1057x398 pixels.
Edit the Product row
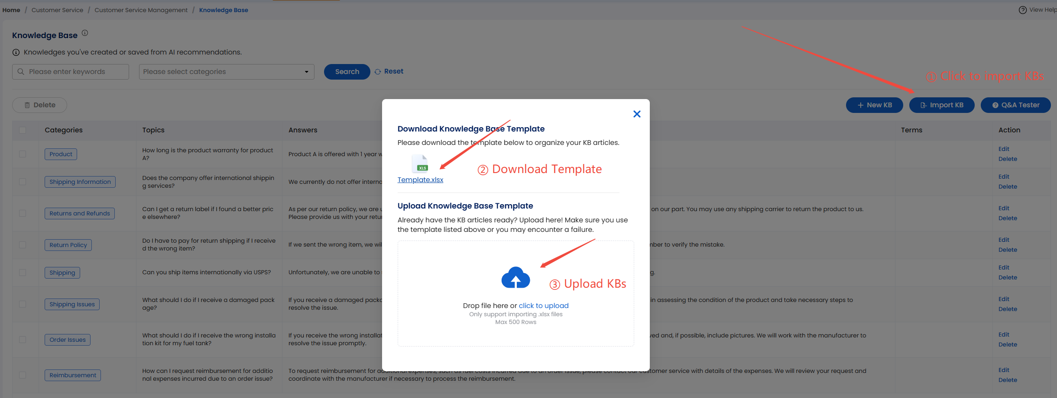(x=1004, y=149)
